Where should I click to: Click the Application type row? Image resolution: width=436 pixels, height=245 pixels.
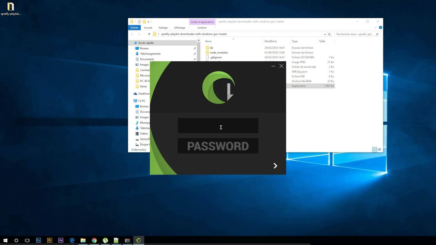[x=299, y=86]
